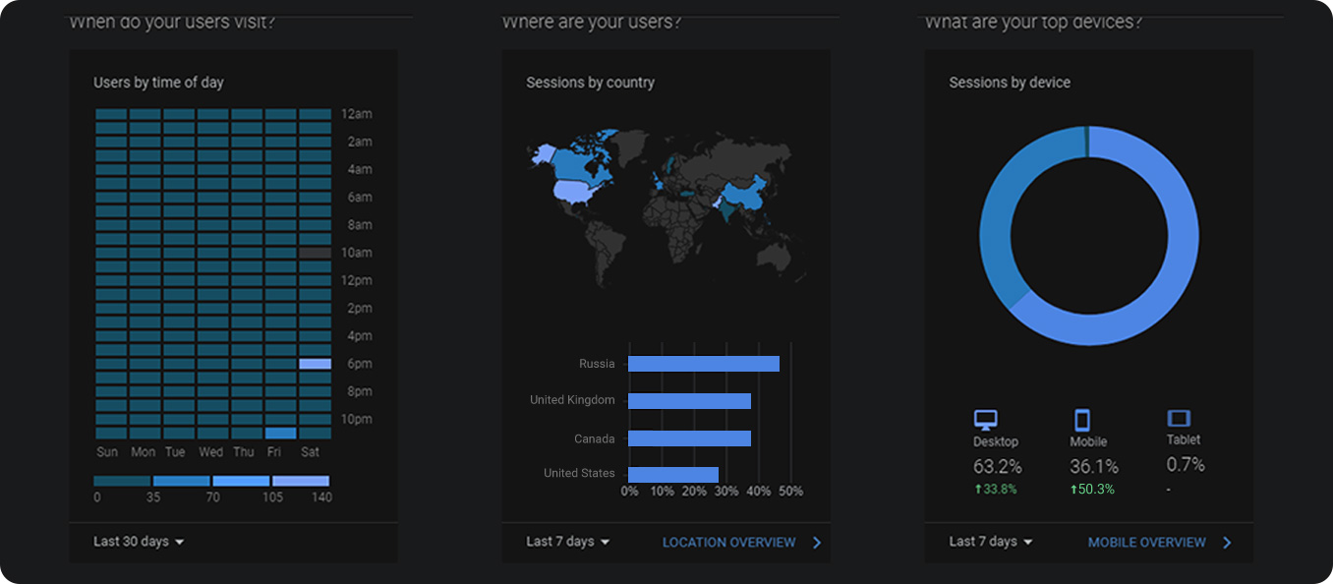This screenshot has height=584, width=1333.
Task: Open the Mobile Overview link
Action: [1146, 542]
